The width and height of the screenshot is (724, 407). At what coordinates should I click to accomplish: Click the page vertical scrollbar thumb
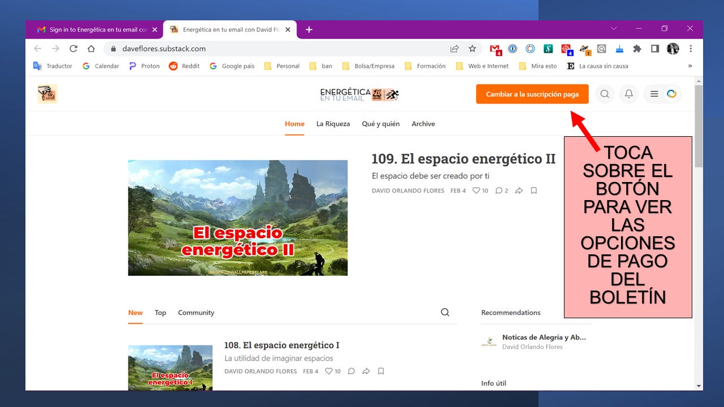coord(699,125)
